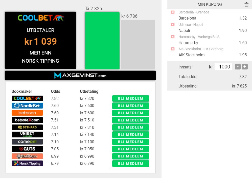Click the Bookmaker column header

point(22,91)
